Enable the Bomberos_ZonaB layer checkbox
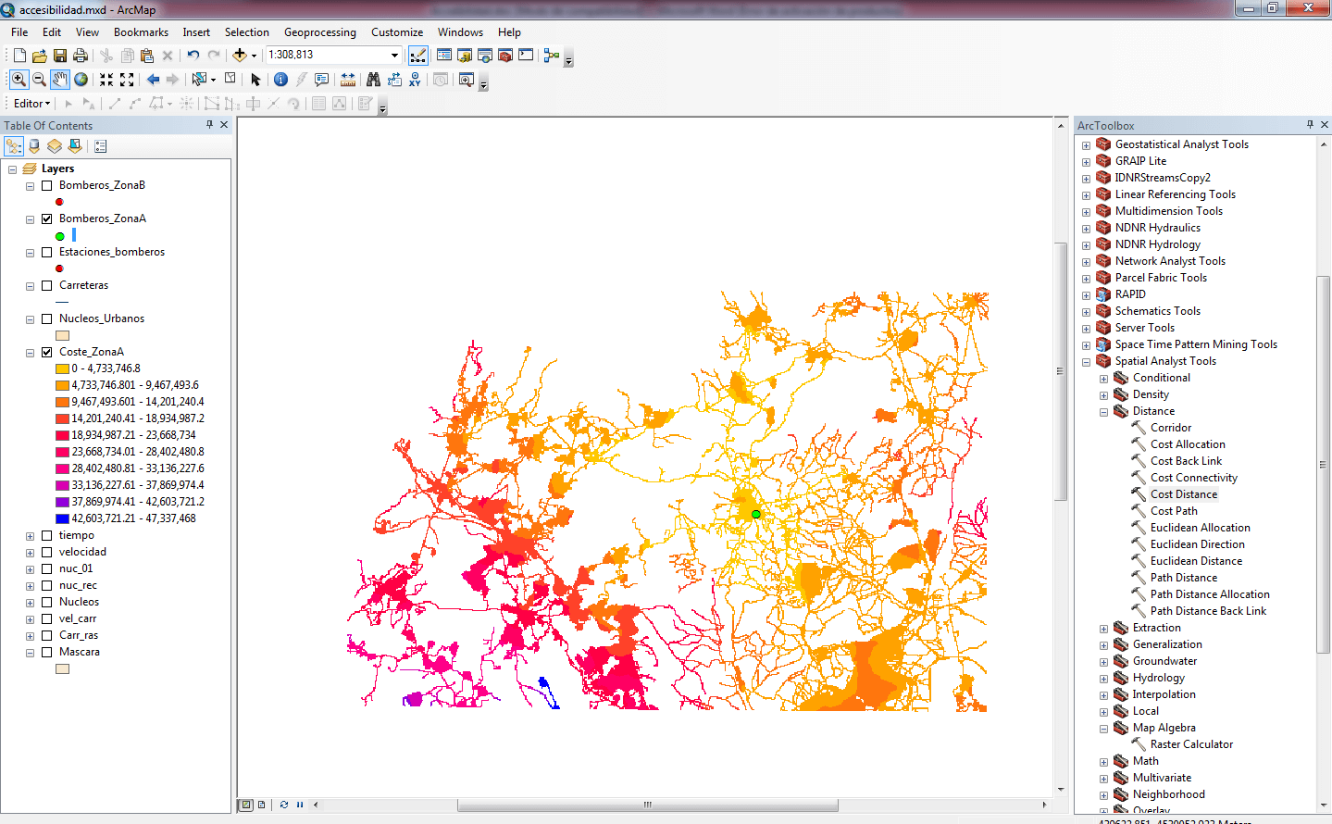This screenshot has height=824, width=1332. 47,186
